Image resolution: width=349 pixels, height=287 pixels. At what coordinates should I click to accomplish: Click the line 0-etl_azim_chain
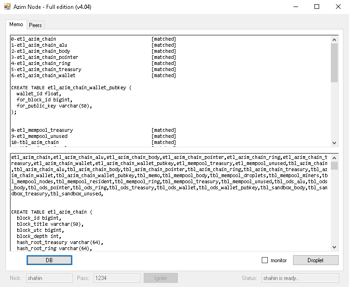[34, 39]
